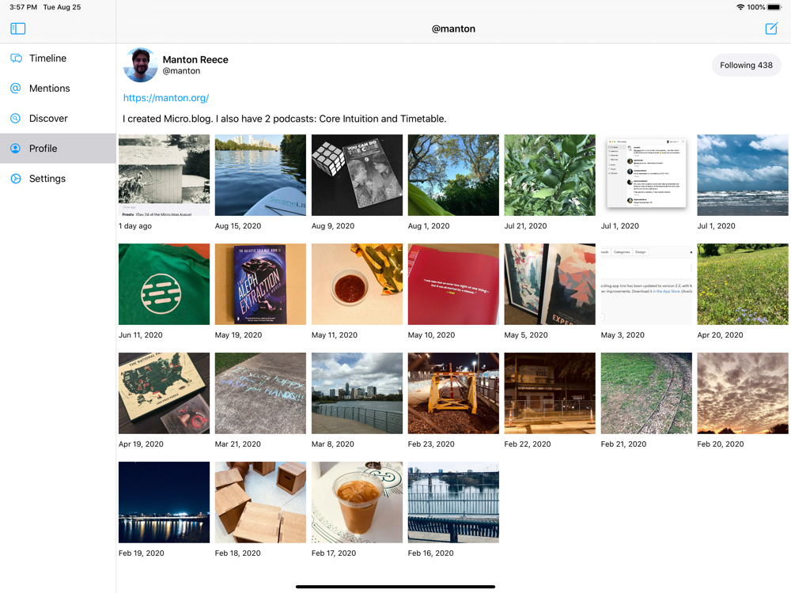View the Feb 16, 2020 bridge railing photo
The width and height of the screenshot is (791, 593).
453,502
